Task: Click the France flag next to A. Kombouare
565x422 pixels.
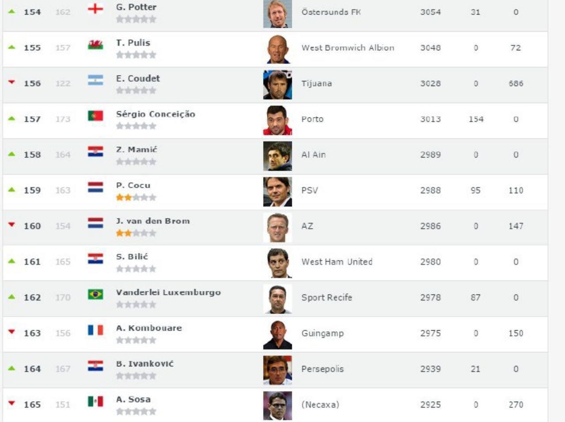Action: click(x=95, y=330)
